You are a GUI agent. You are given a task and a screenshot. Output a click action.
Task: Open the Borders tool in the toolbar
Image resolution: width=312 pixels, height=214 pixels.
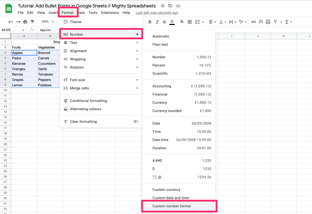(190, 22)
